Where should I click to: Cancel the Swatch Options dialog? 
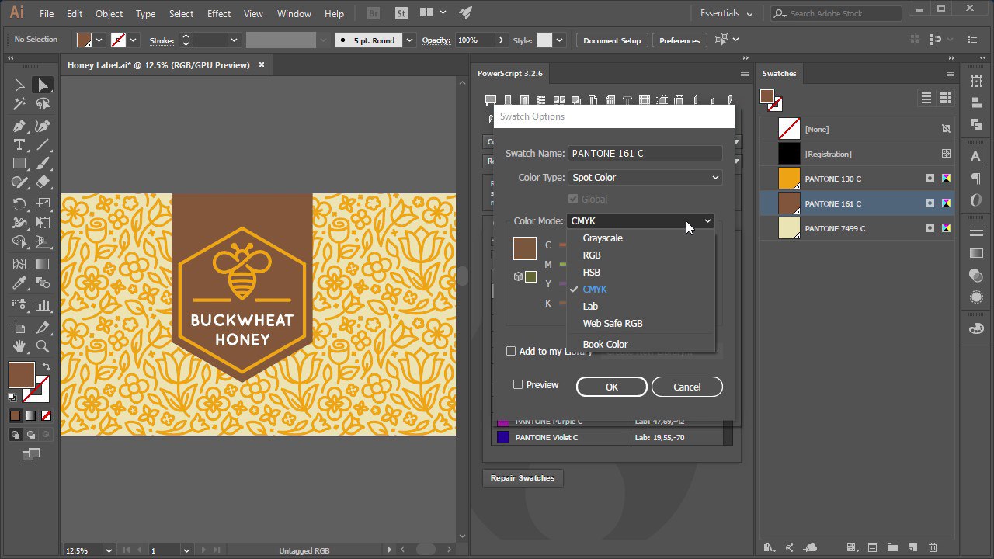coord(687,387)
